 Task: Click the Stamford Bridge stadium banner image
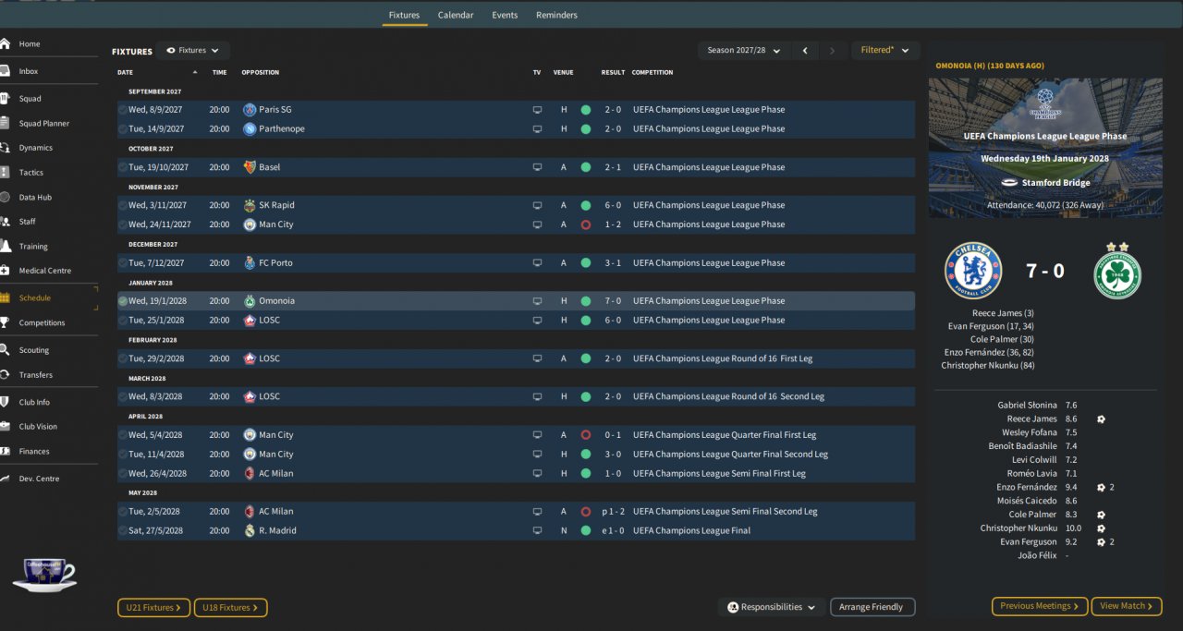click(x=1045, y=148)
